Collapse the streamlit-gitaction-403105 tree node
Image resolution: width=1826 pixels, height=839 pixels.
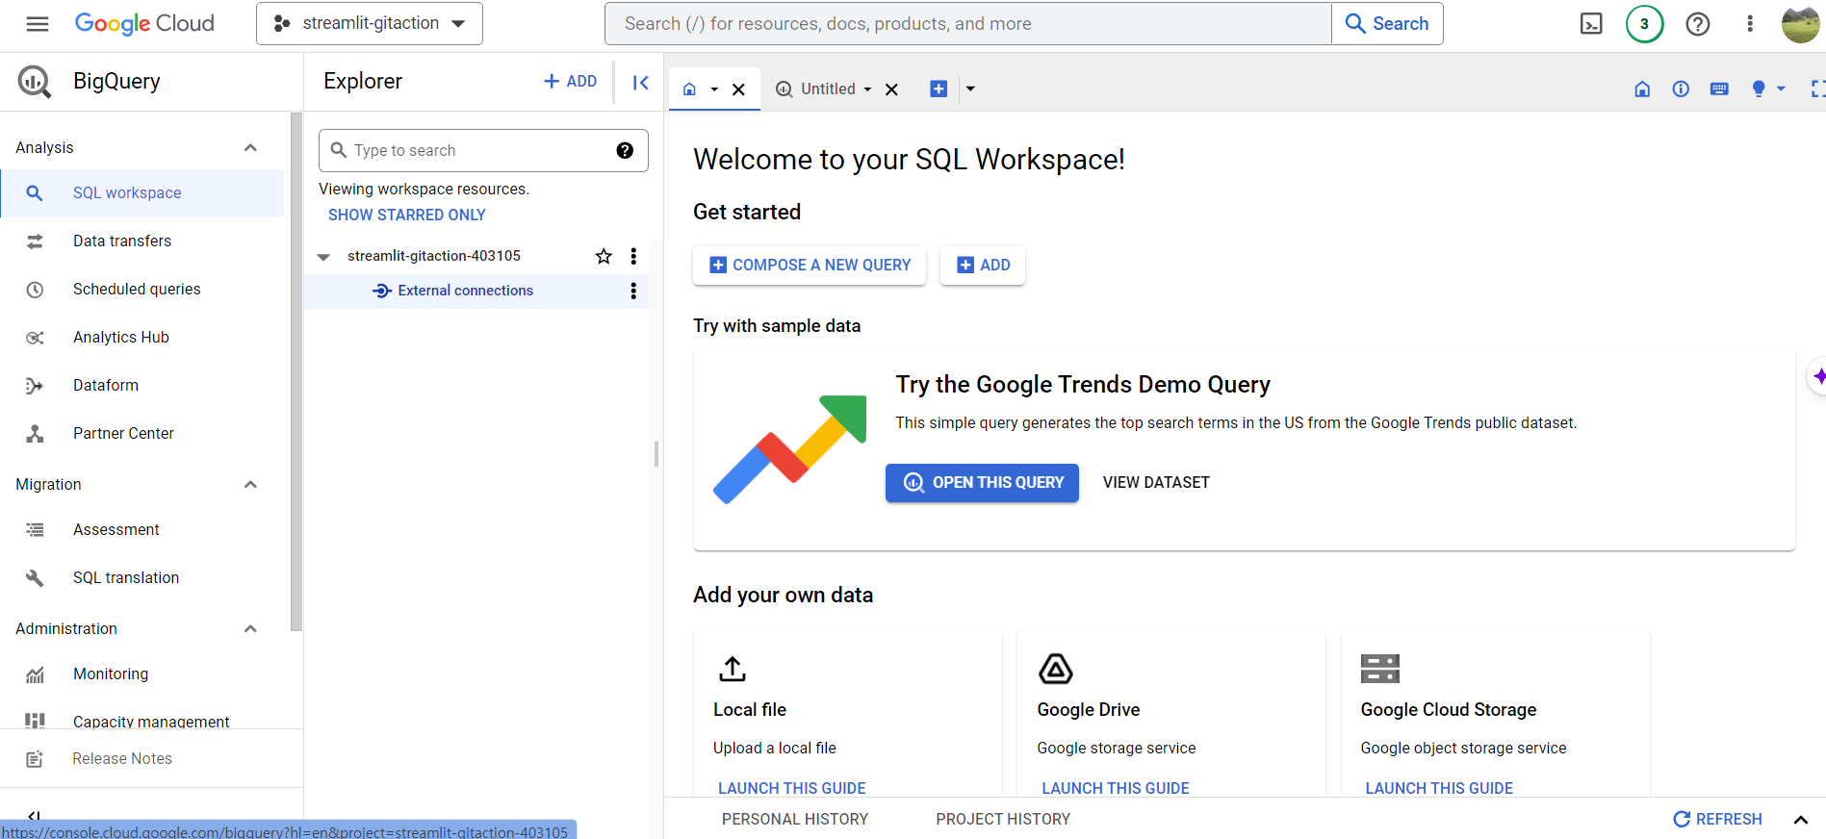(323, 257)
